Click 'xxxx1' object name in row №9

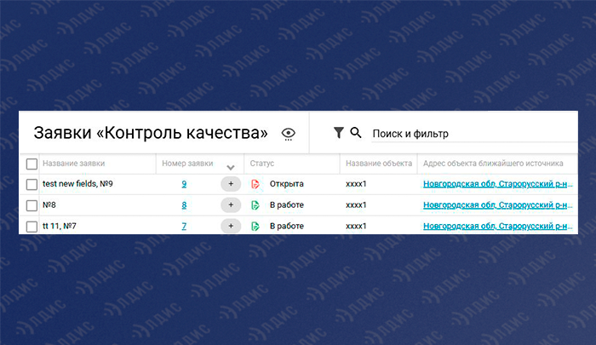point(356,184)
